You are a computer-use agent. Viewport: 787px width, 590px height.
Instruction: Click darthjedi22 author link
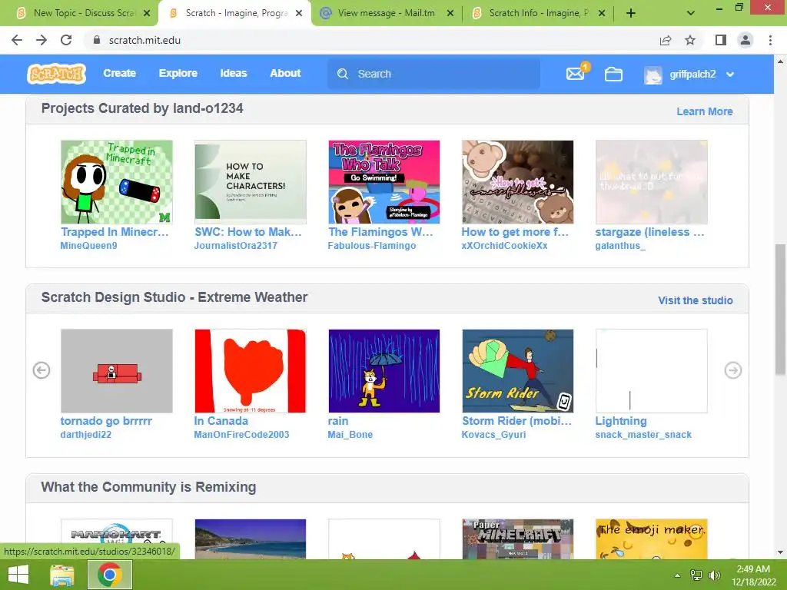(86, 435)
